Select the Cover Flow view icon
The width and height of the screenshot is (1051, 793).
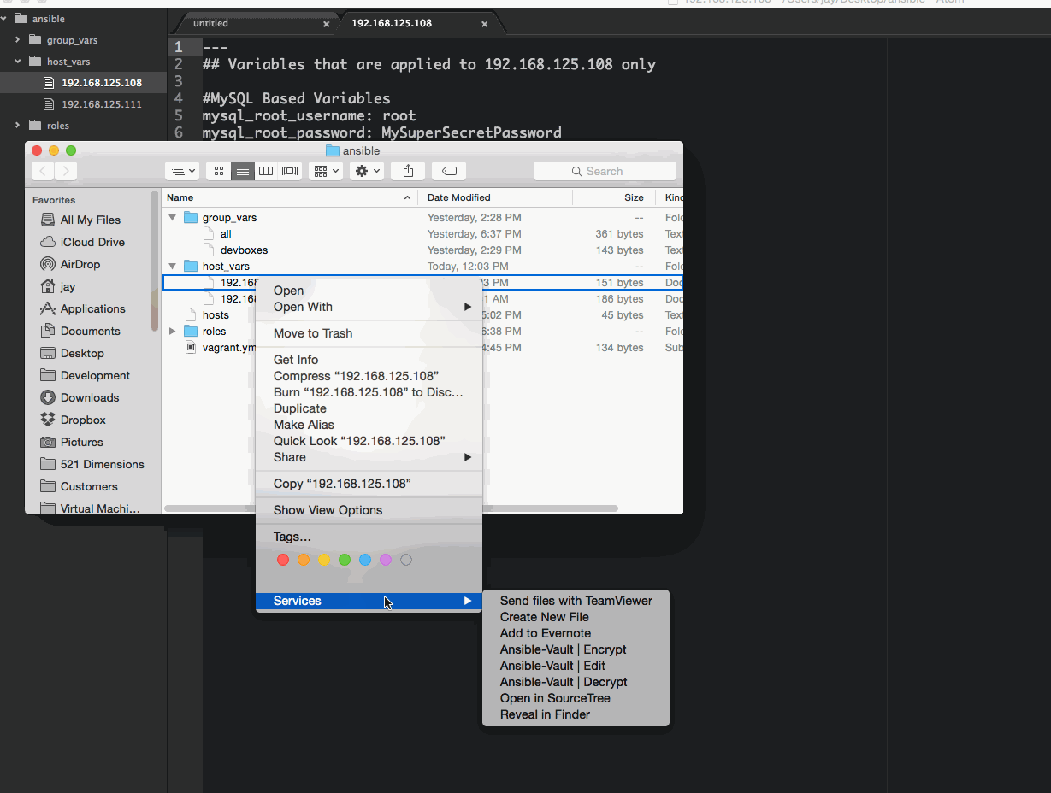click(289, 170)
